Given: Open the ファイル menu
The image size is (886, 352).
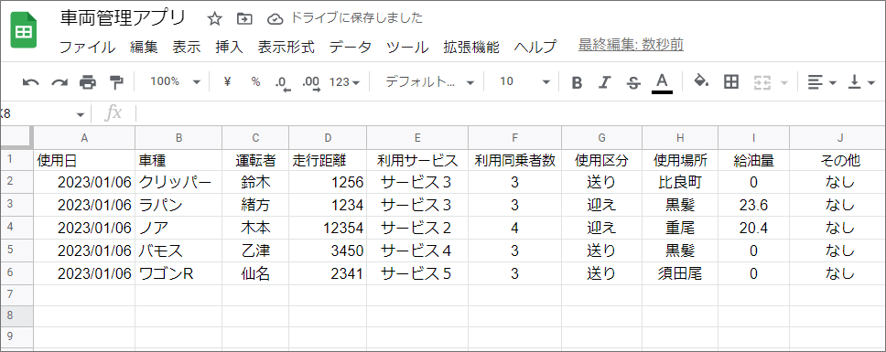Looking at the screenshot, I should coord(87,47).
